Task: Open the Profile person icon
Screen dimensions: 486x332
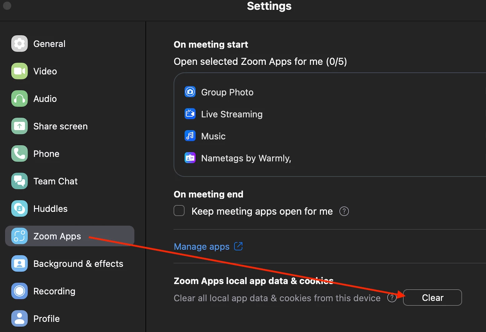Action: [x=19, y=318]
